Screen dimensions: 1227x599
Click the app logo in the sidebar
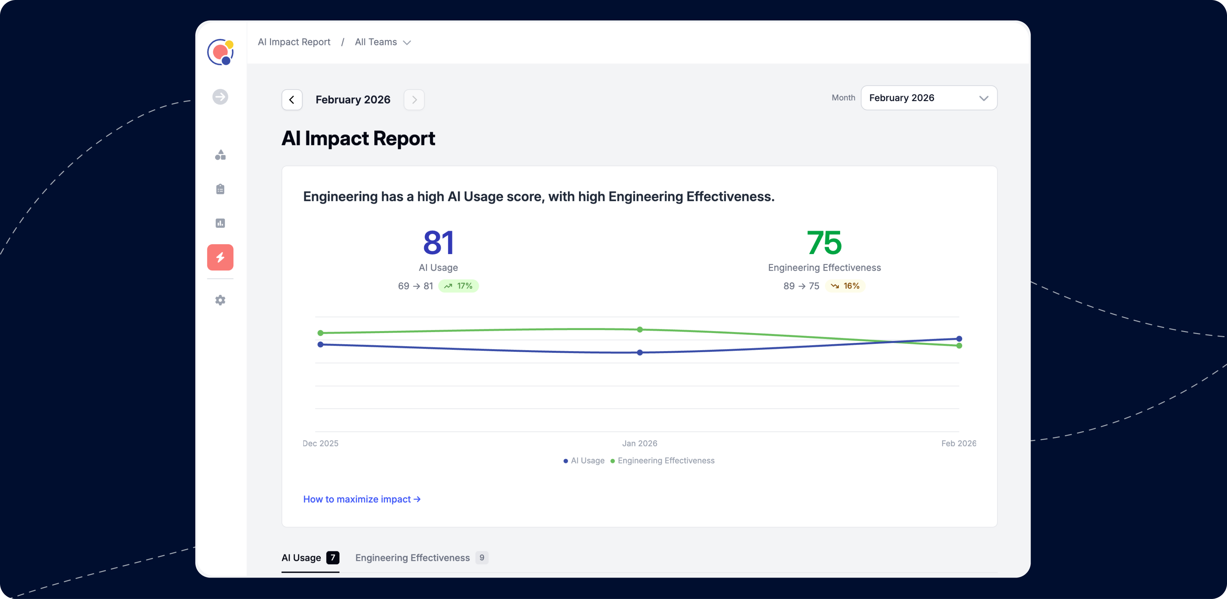(x=220, y=52)
